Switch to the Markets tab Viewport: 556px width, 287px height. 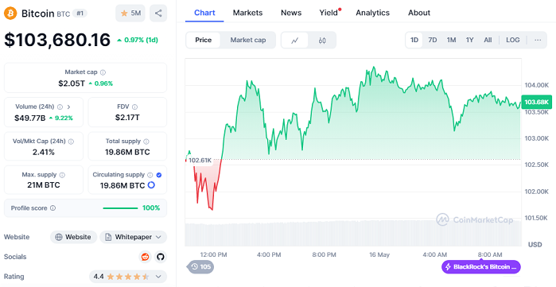coord(247,13)
